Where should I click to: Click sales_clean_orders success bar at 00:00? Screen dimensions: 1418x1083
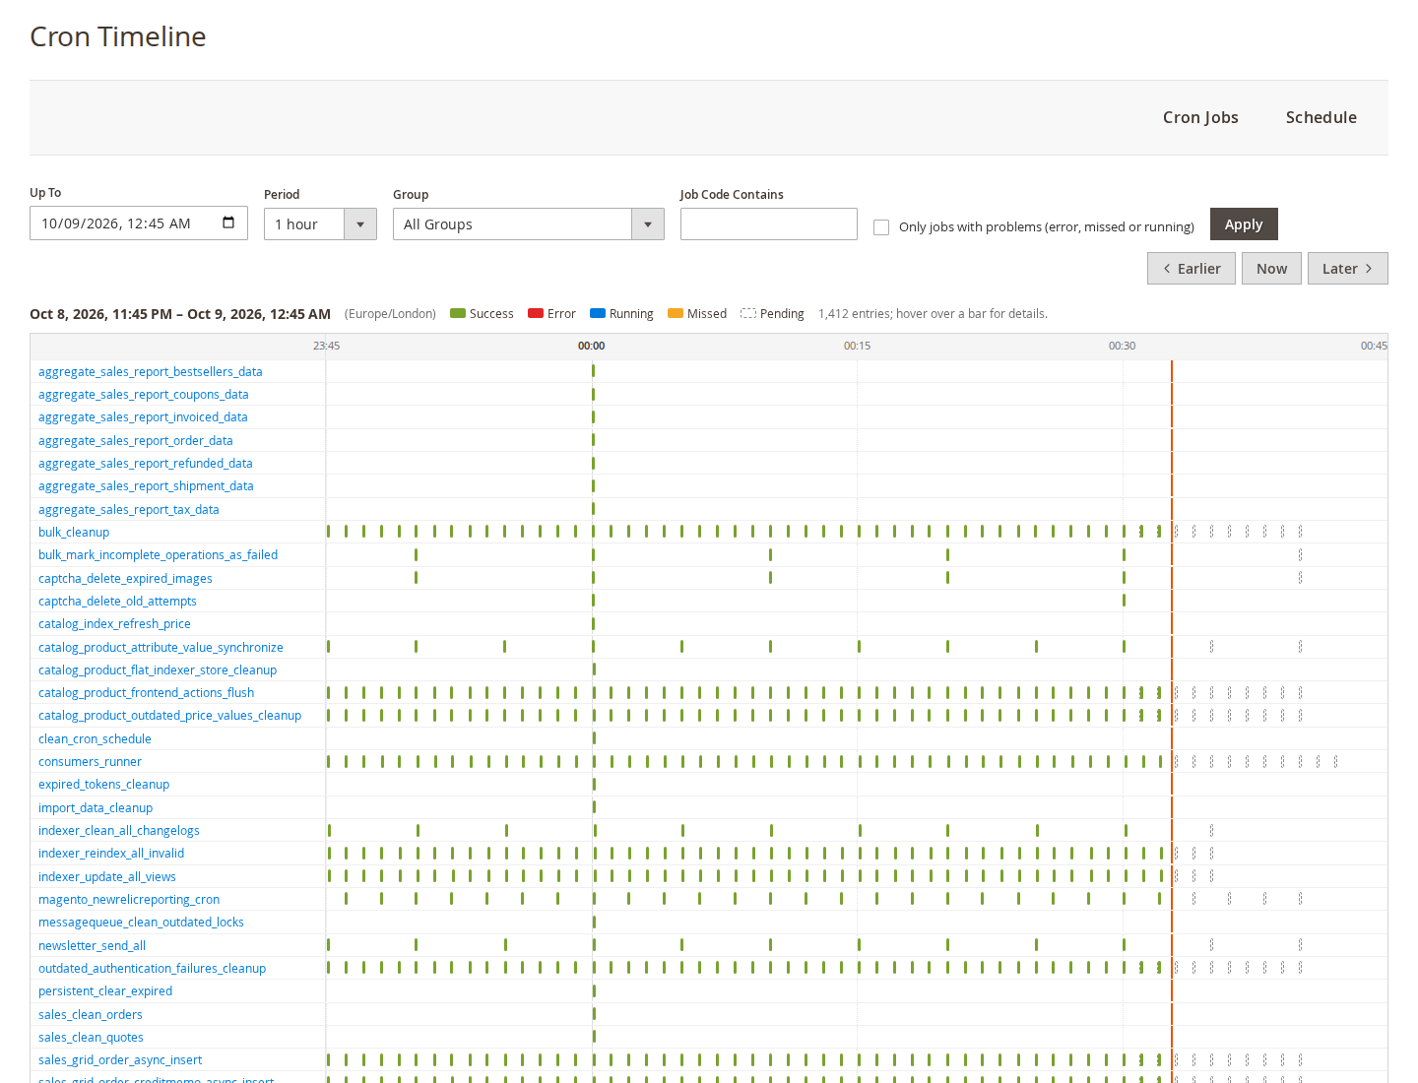[x=593, y=1014]
